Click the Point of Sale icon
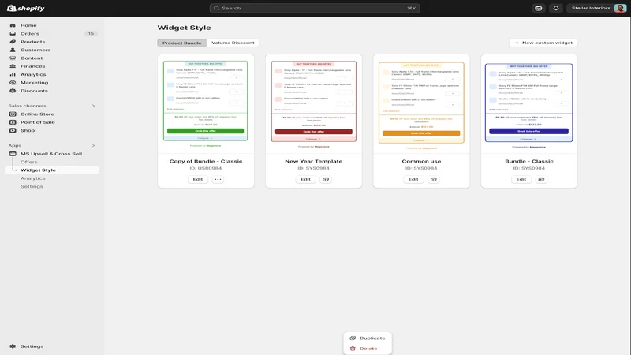 point(13,122)
